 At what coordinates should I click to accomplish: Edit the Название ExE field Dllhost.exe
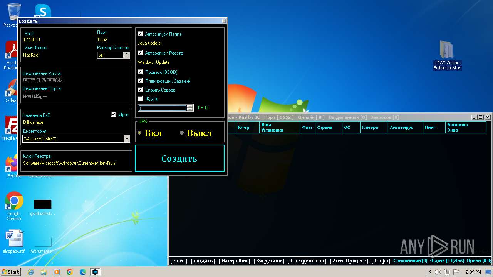[x=33, y=122]
